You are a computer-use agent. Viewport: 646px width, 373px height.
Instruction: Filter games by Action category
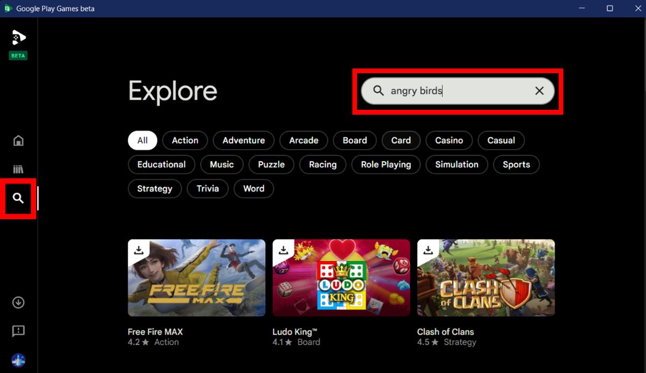click(185, 140)
